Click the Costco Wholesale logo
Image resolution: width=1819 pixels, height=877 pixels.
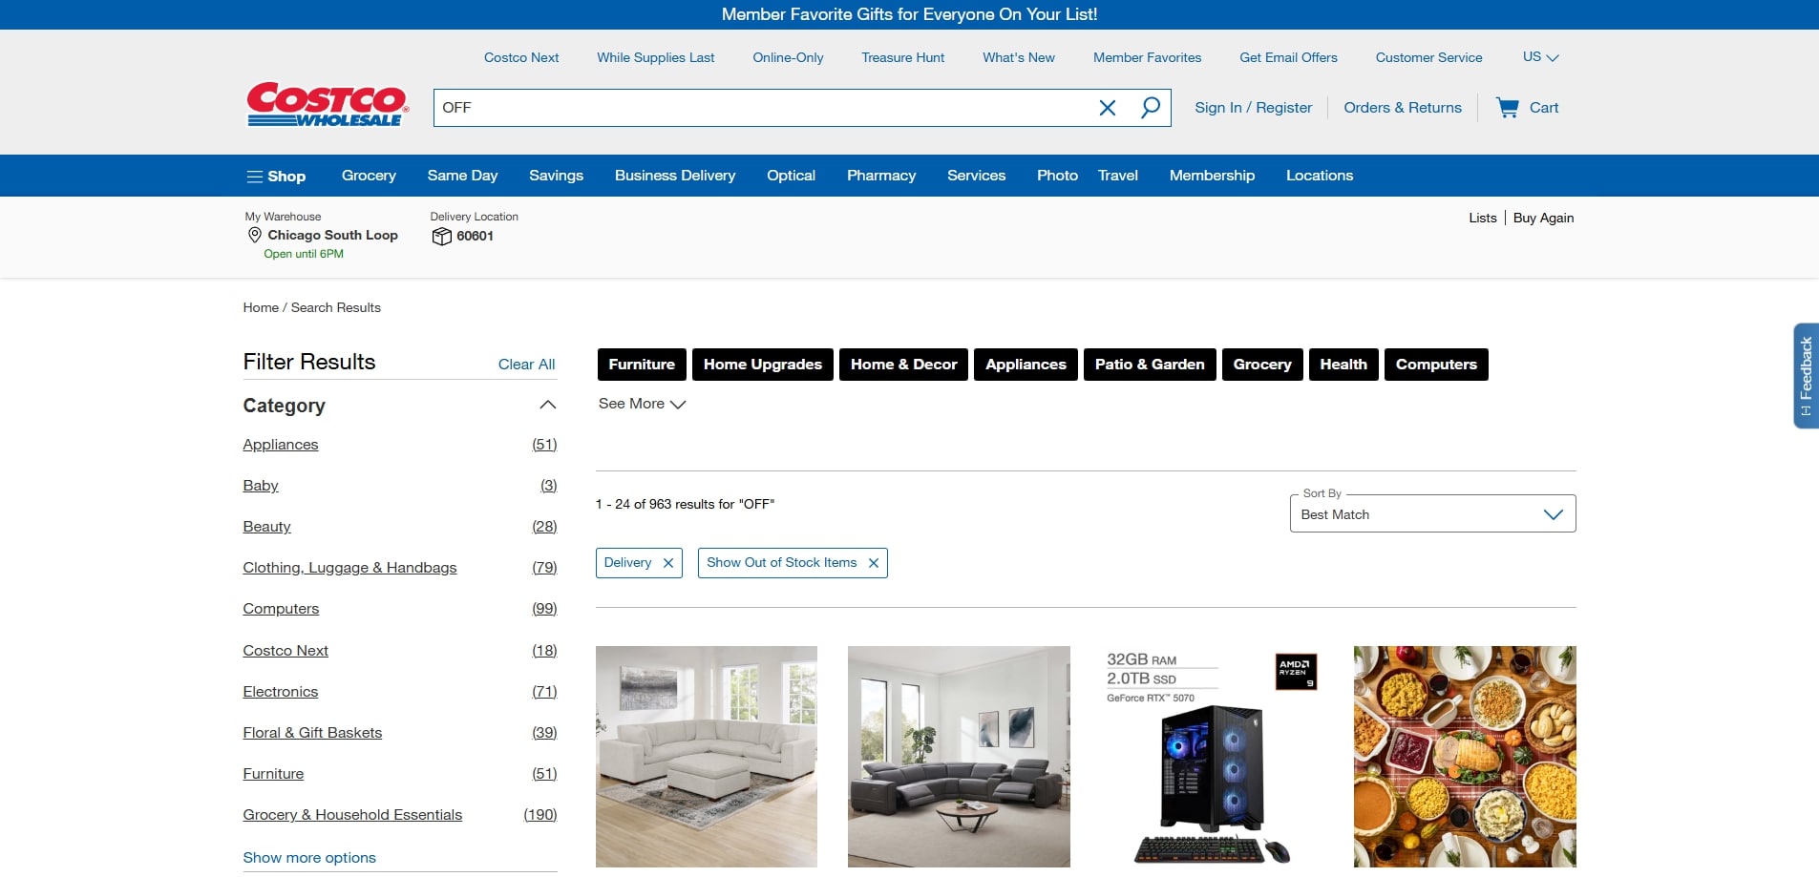tap(328, 104)
